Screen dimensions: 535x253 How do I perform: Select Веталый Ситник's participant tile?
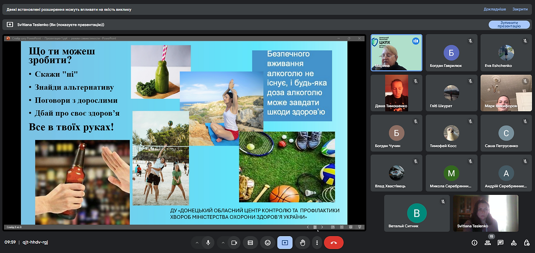point(417,213)
